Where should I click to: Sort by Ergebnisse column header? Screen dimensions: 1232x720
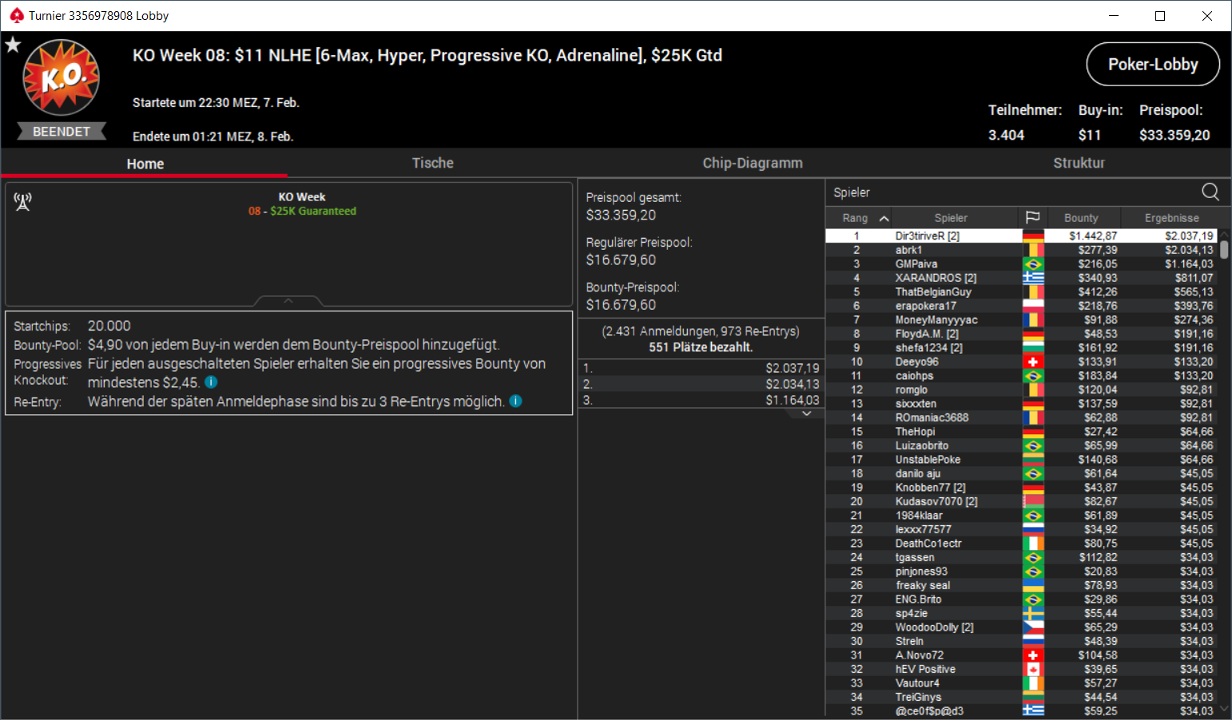pos(1171,217)
